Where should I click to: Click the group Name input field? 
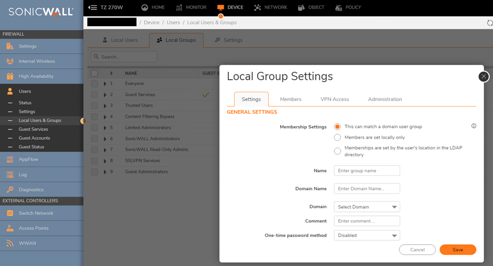367,171
